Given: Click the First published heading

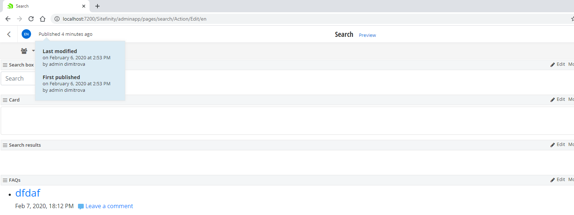Looking at the screenshot, I should click(x=61, y=77).
